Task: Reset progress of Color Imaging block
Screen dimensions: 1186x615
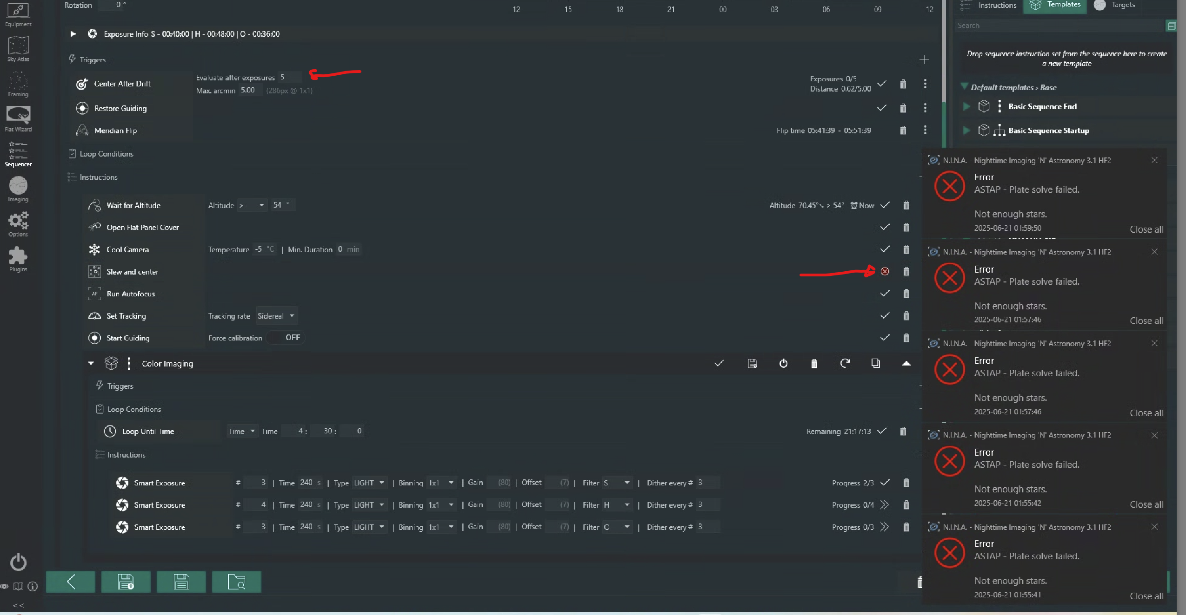Action: tap(845, 363)
